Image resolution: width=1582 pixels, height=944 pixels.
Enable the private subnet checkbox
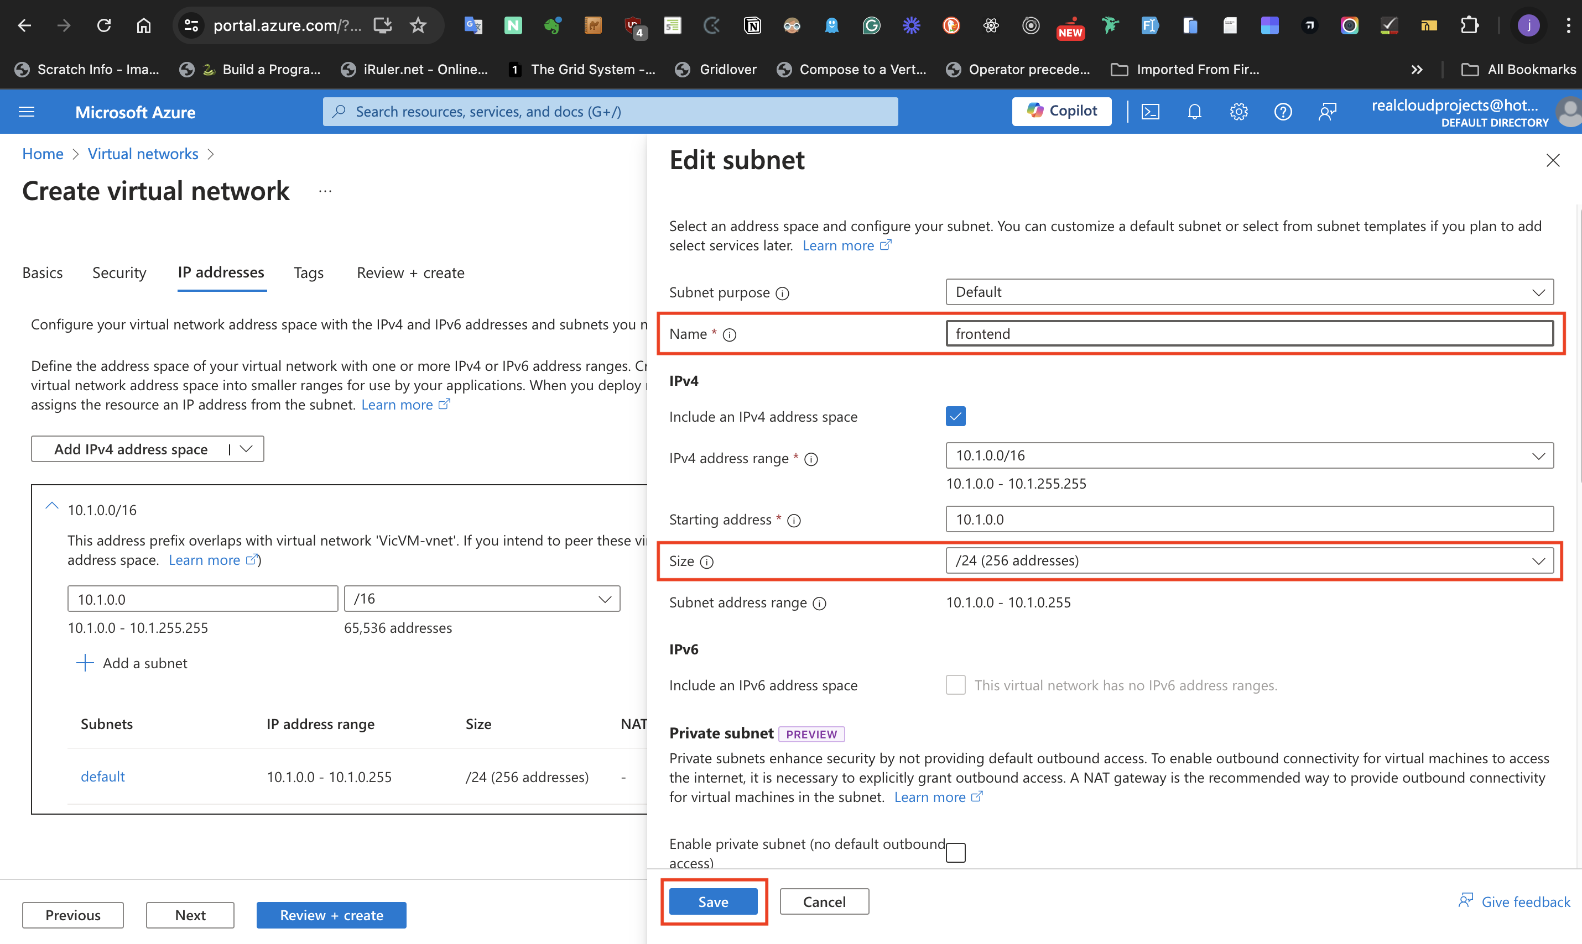[956, 852]
